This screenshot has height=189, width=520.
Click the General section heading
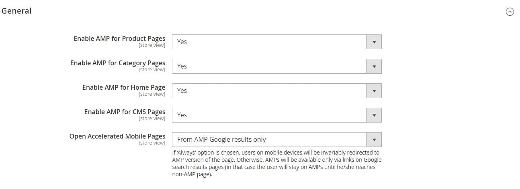click(x=16, y=11)
